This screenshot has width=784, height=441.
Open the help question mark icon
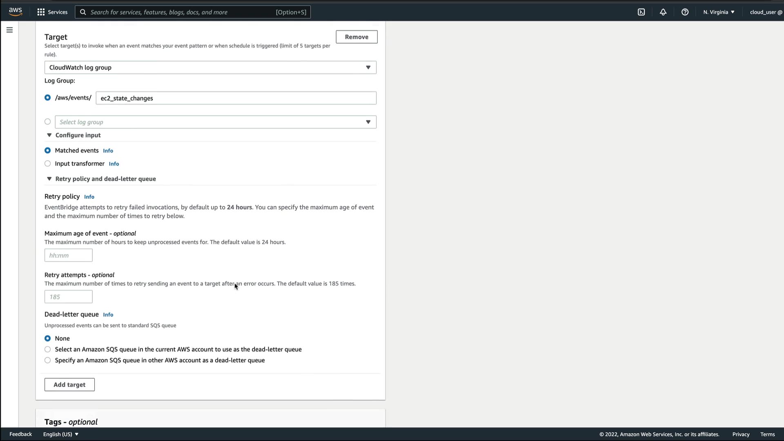coord(685,12)
